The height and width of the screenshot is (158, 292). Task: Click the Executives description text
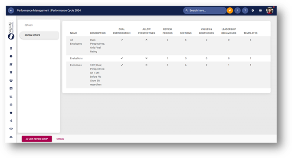point(97,75)
